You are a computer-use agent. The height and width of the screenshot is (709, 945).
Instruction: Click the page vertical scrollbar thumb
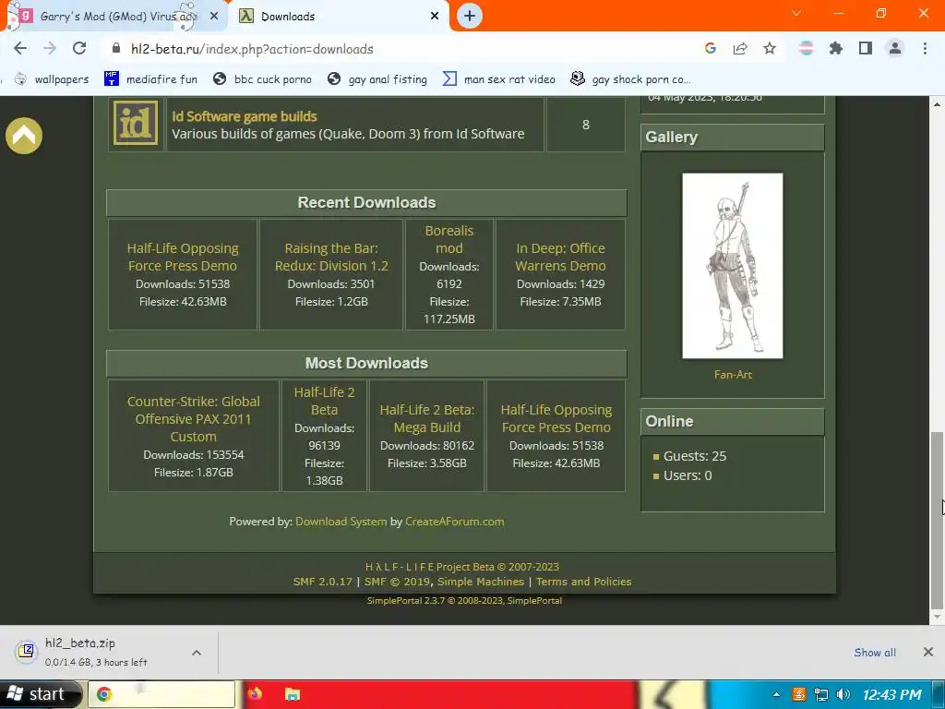click(936, 521)
